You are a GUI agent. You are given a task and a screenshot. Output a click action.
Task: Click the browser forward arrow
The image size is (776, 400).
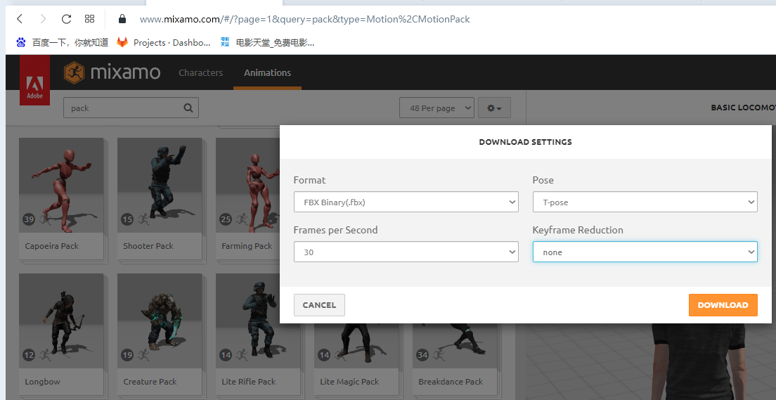[43, 19]
